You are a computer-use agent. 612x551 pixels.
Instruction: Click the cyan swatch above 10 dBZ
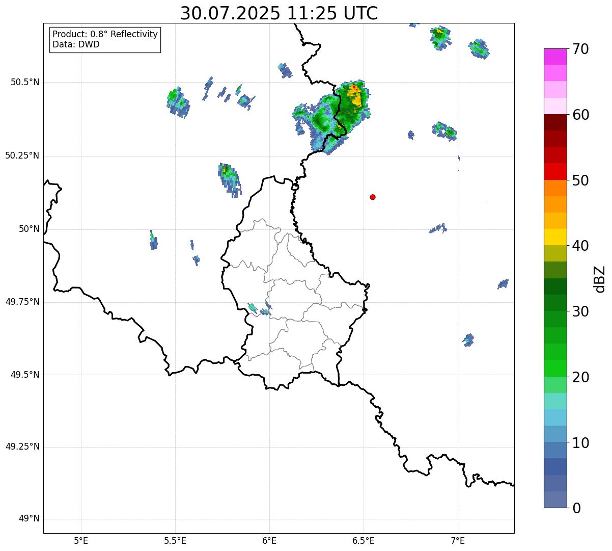coord(555,417)
